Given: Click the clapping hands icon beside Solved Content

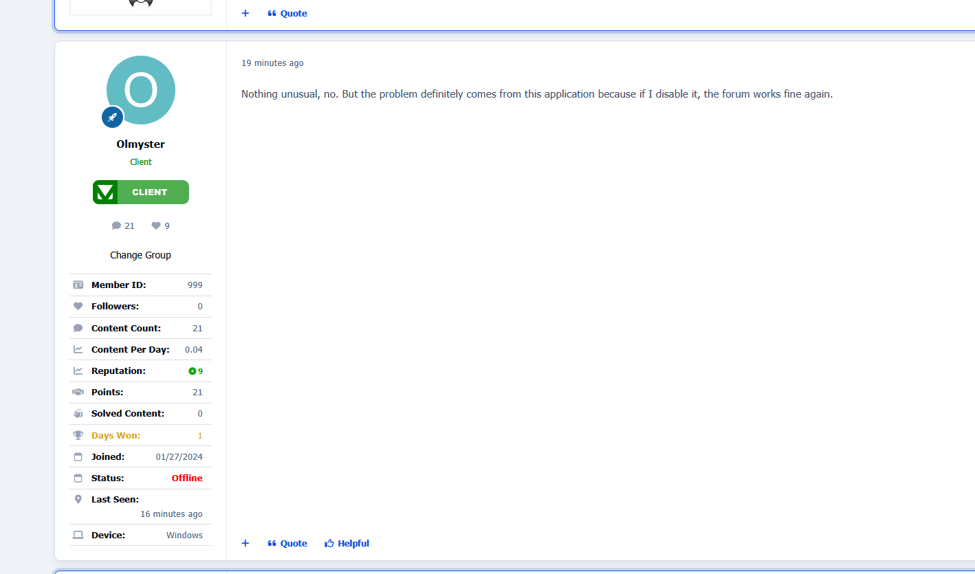Looking at the screenshot, I should tap(78, 413).
